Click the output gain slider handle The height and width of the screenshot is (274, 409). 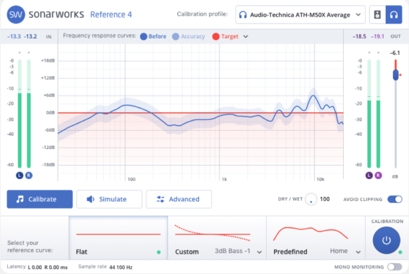click(x=396, y=75)
